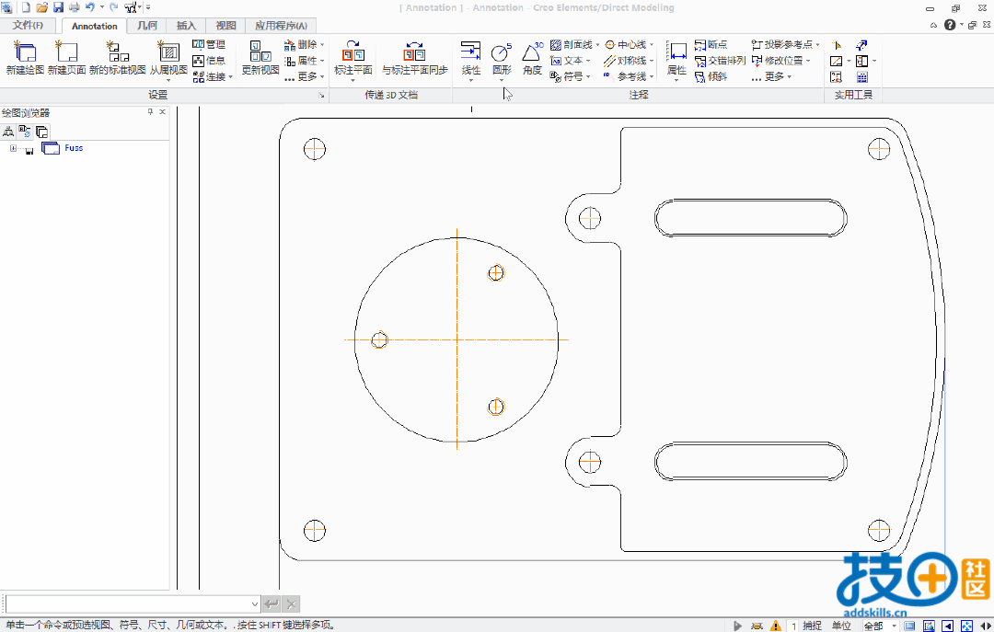This screenshot has width=994, height=632.
Task: Click the 单位 (units) status bar button
Action: [x=841, y=626]
